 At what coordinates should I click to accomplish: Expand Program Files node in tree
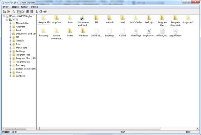click(10, 55)
